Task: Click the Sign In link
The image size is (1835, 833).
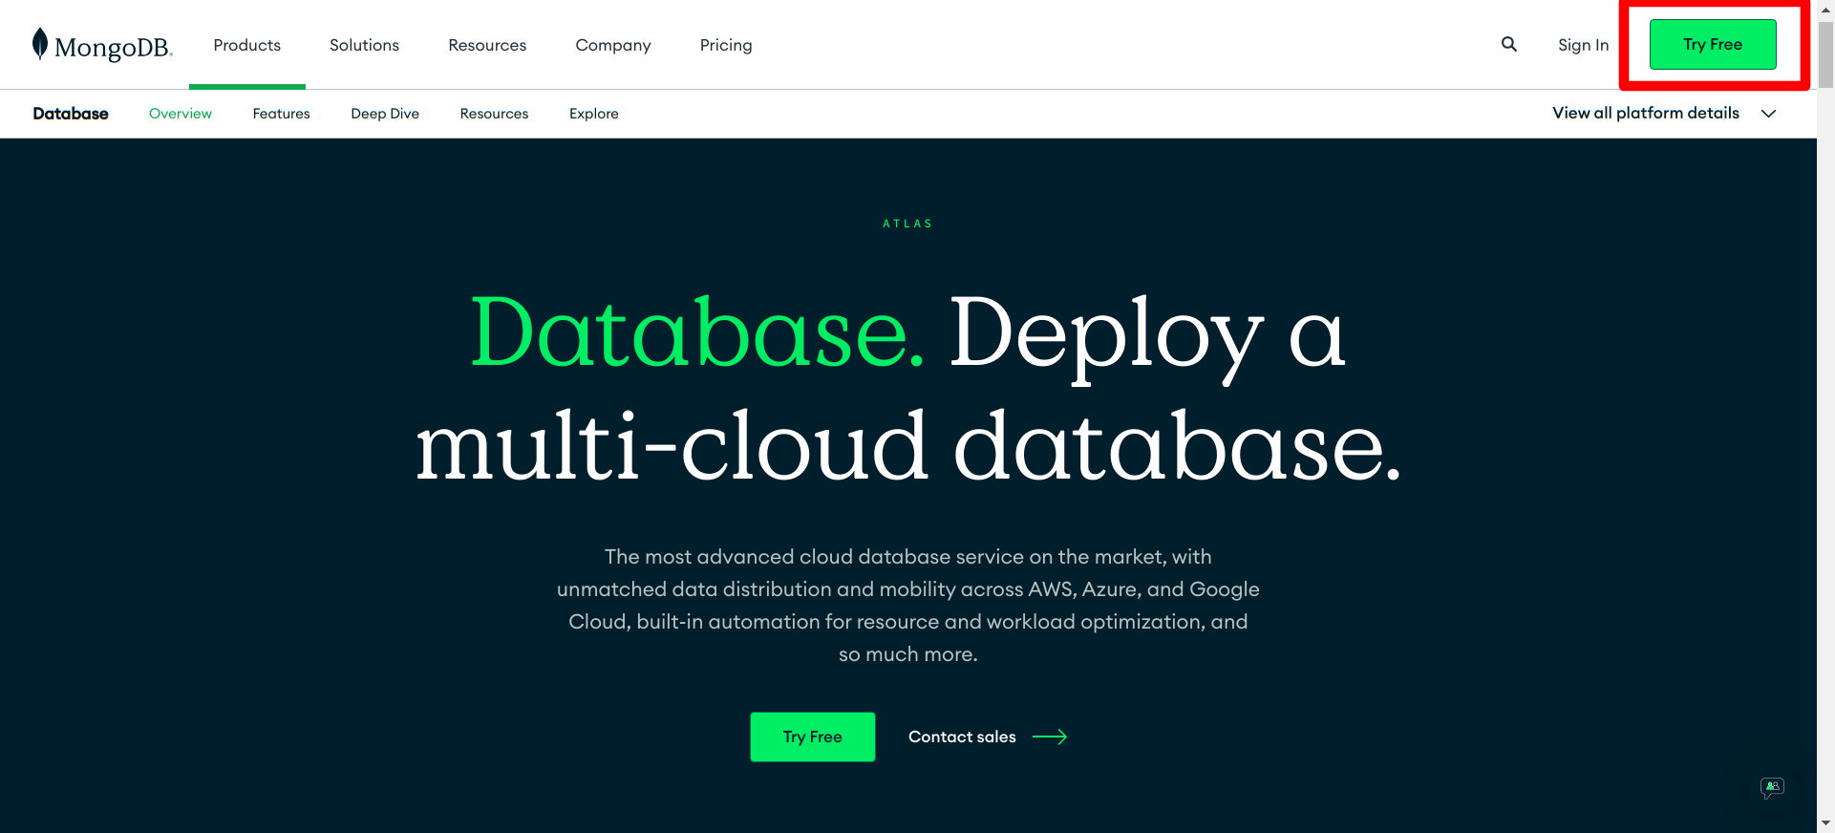Action: point(1583,45)
